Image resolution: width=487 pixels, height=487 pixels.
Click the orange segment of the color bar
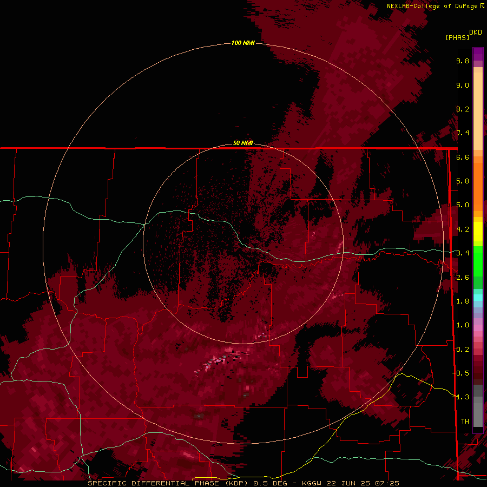[x=478, y=186]
